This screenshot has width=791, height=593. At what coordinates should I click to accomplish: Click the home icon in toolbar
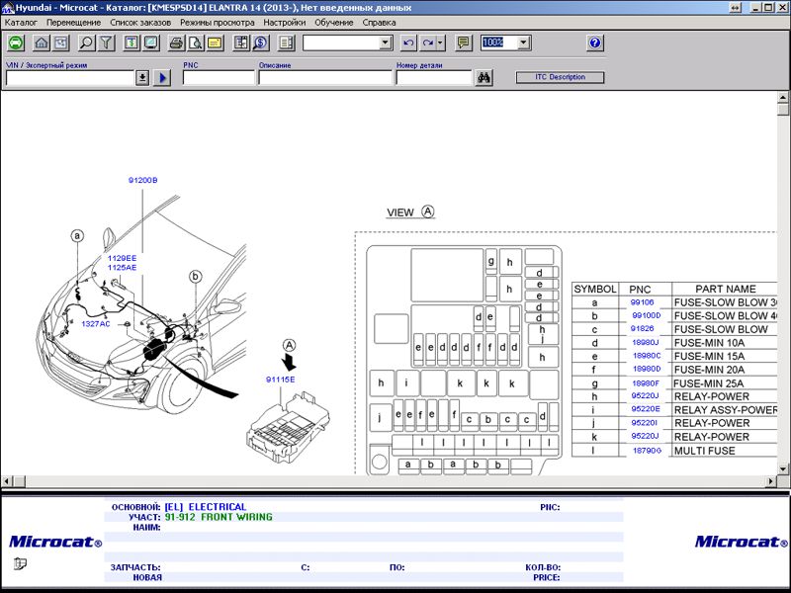(42, 42)
